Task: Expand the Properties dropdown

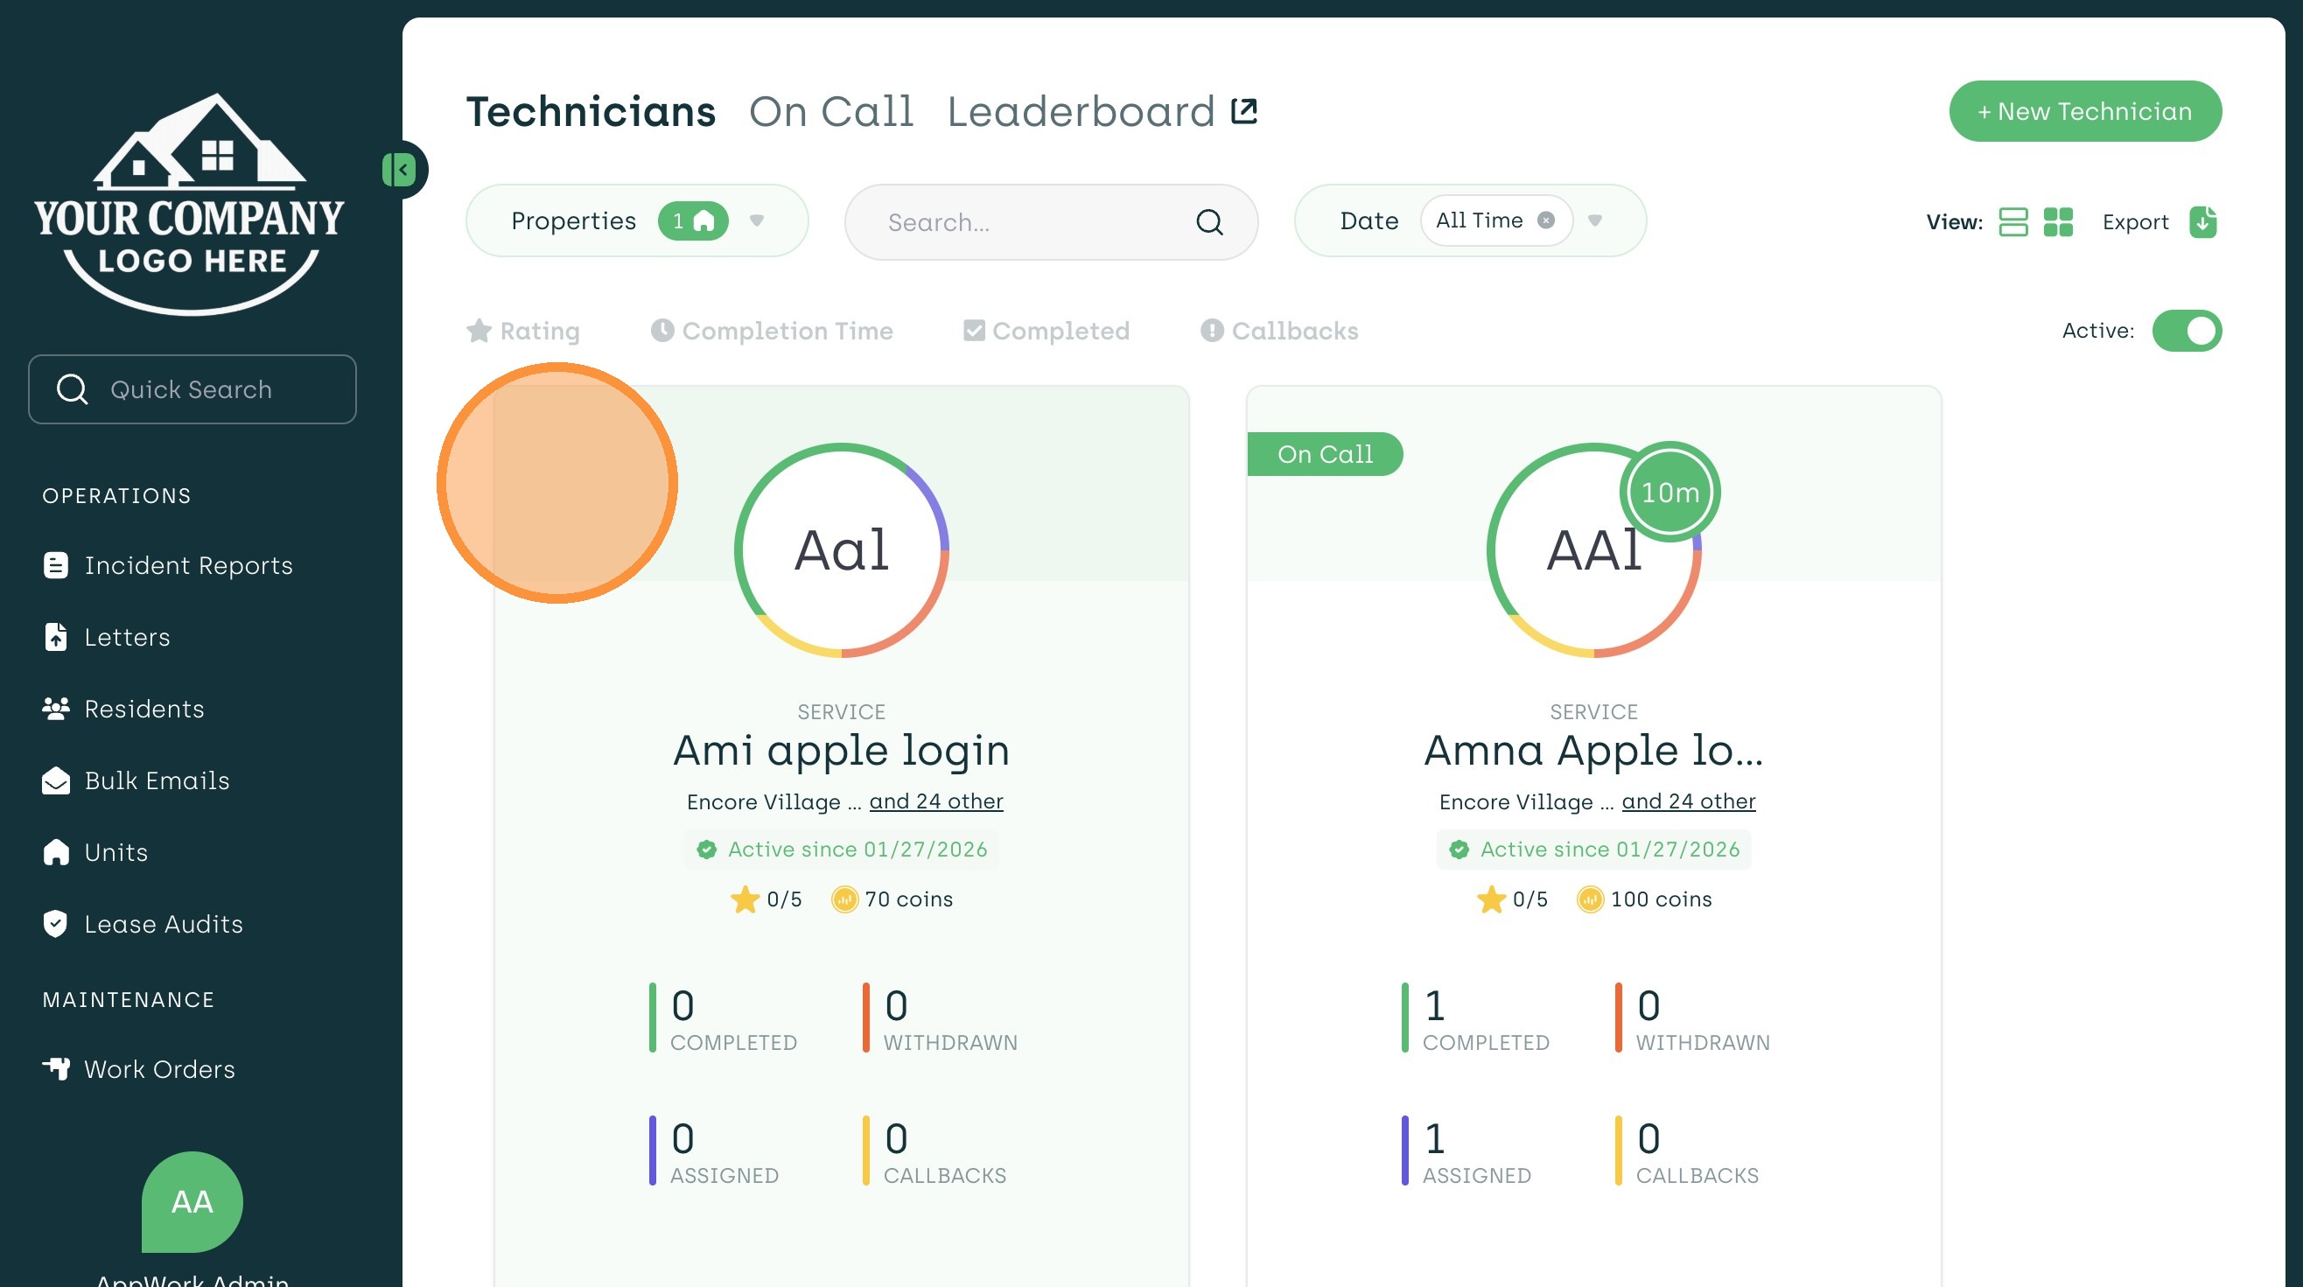Action: (756, 220)
